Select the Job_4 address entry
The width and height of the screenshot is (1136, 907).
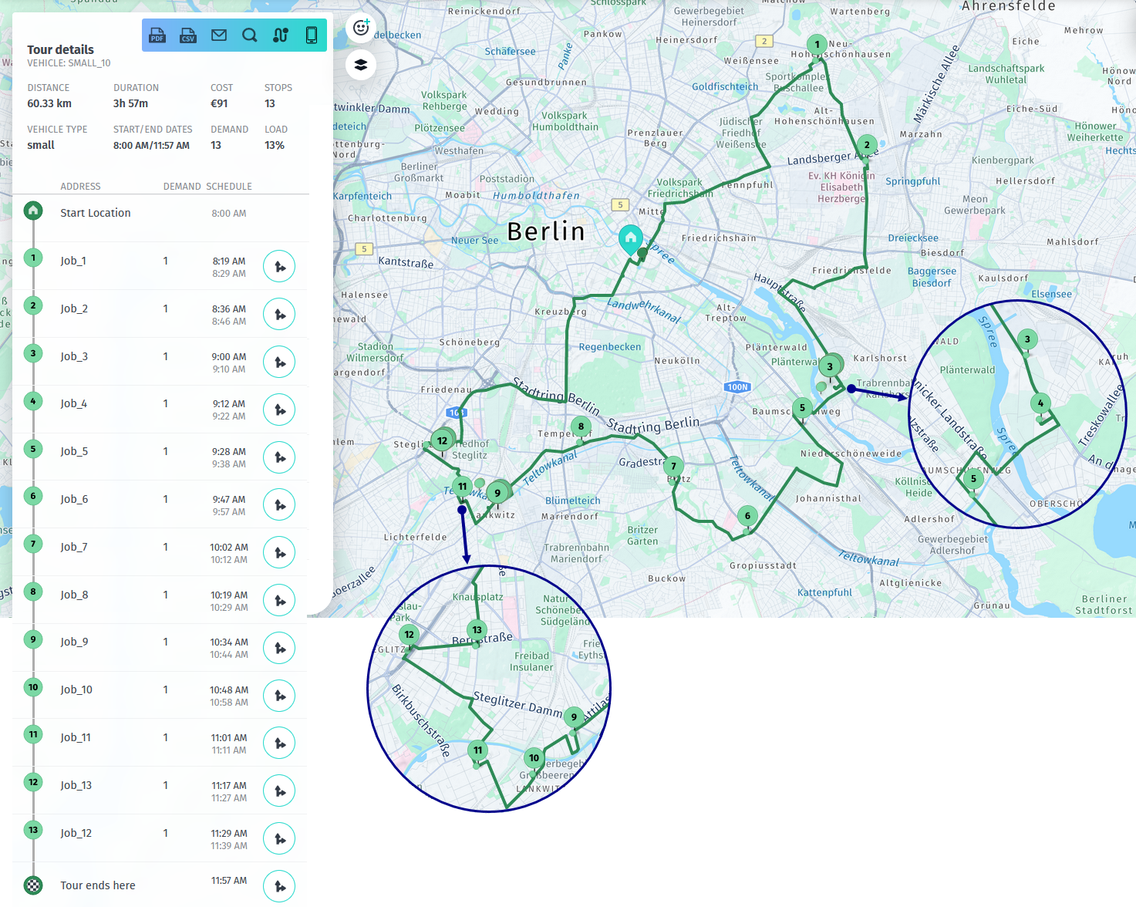[74, 403]
